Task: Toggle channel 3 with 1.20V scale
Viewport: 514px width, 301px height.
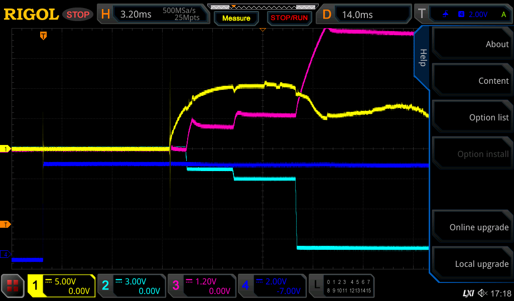Action: tap(201, 286)
